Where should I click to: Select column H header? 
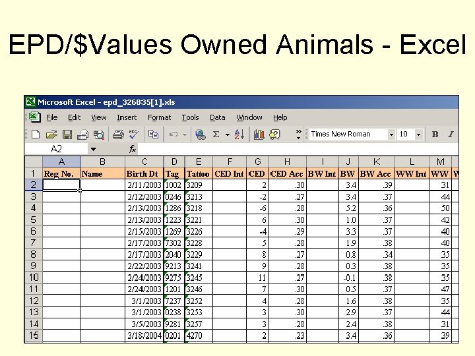(x=287, y=162)
